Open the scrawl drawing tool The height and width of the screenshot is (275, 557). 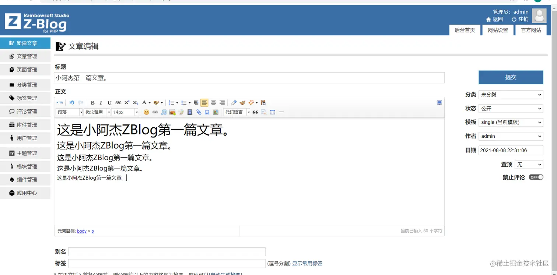(181, 112)
